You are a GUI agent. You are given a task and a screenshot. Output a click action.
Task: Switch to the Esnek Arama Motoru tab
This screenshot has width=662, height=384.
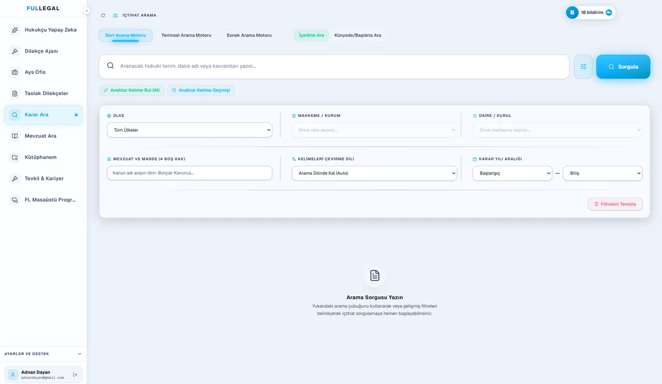[x=249, y=35]
